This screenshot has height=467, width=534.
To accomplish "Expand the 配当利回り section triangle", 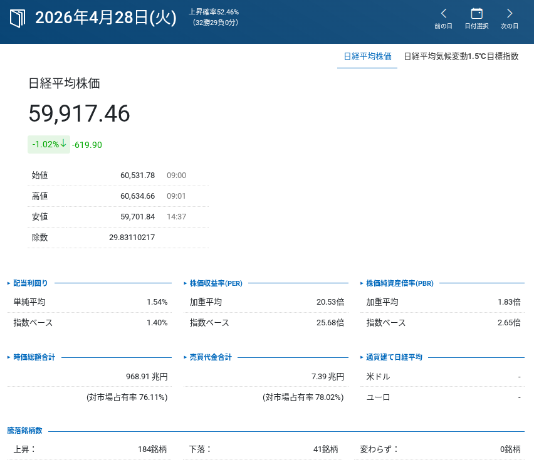I will tap(9, 283).
